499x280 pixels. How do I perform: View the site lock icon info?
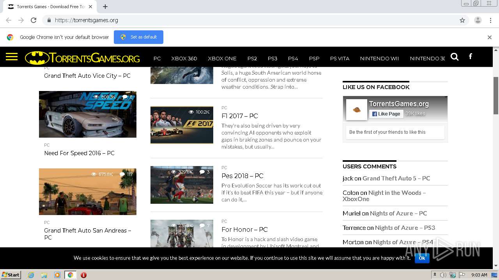tap(49, 20)
